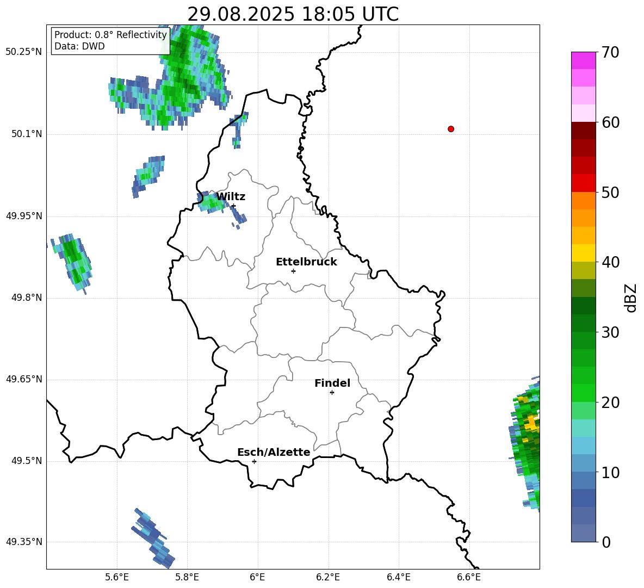Click the "Data: DWD" legend line
This screenshot has height=588, width=644.
tap(79, 46)
